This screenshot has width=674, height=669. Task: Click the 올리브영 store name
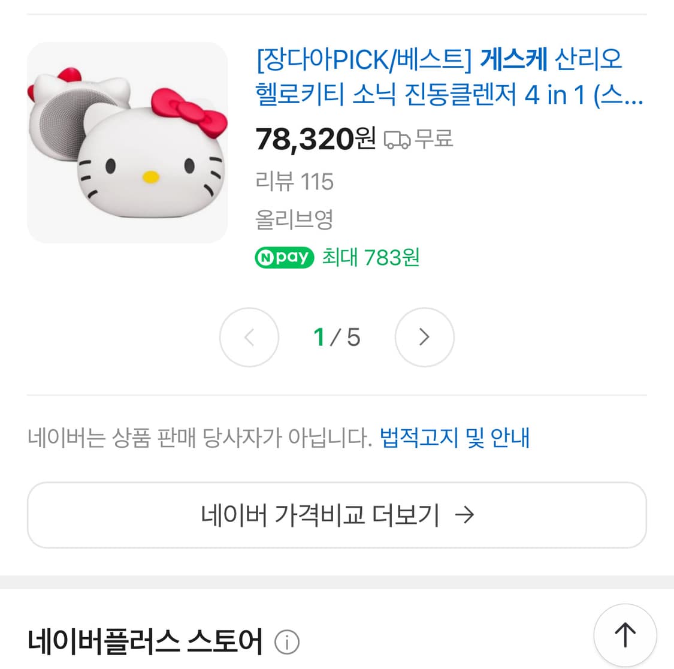[x=295, y=221]
